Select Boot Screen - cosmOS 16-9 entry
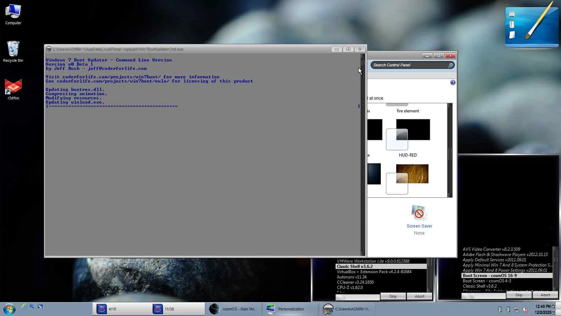The width and height of the screenshot is (561, 316). (507, 276)
